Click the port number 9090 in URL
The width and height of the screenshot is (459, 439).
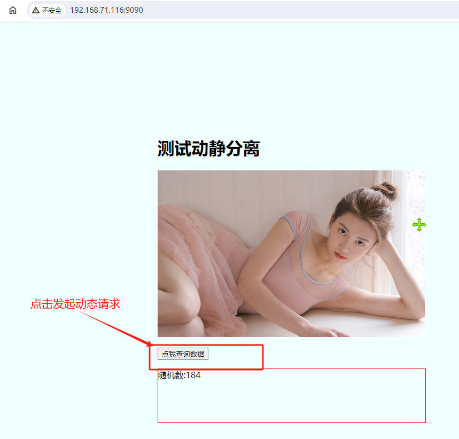click(134, 10)
